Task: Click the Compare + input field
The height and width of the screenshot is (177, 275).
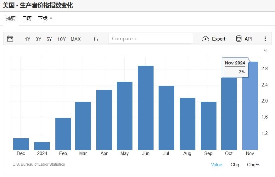Action: click(151, 39)
